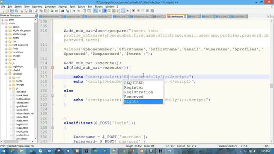Click the Copy toolbar icon
The image size is (274, 154).
[41, 11]
